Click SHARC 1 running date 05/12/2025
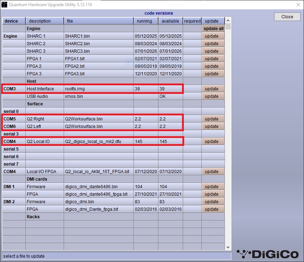Screen dimensions: 304x262 tap(146, 36)
